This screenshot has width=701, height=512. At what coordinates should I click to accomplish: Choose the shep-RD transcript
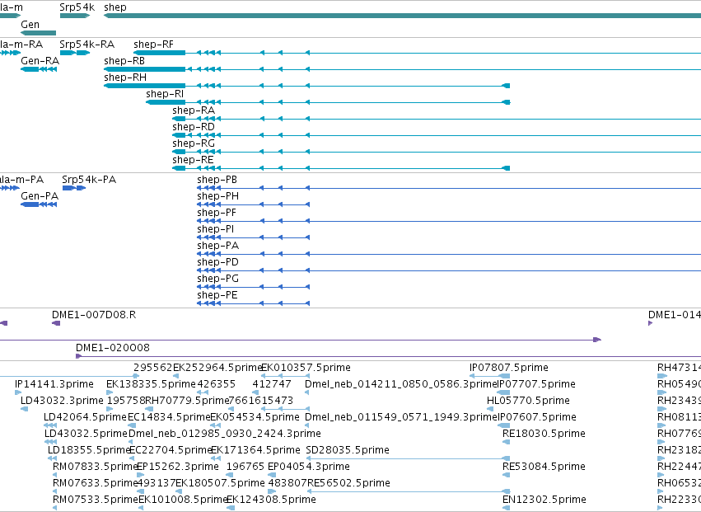194,127
